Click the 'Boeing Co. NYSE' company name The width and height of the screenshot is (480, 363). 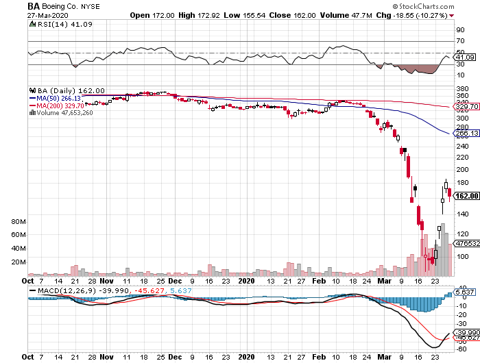click(x=71, y=6)
